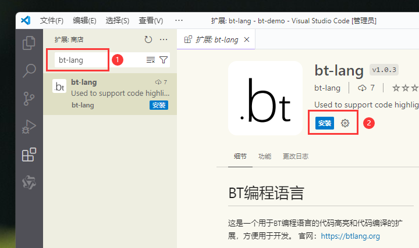Click the download count 7 in result item
The height and width of the screenshot is (248, 419).
[161, 82]
